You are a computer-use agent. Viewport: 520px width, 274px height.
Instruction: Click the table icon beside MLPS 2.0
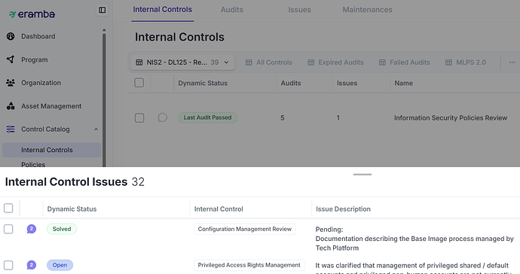[448, 62]
